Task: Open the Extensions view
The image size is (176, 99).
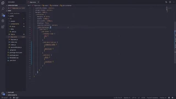Action: 3,27
